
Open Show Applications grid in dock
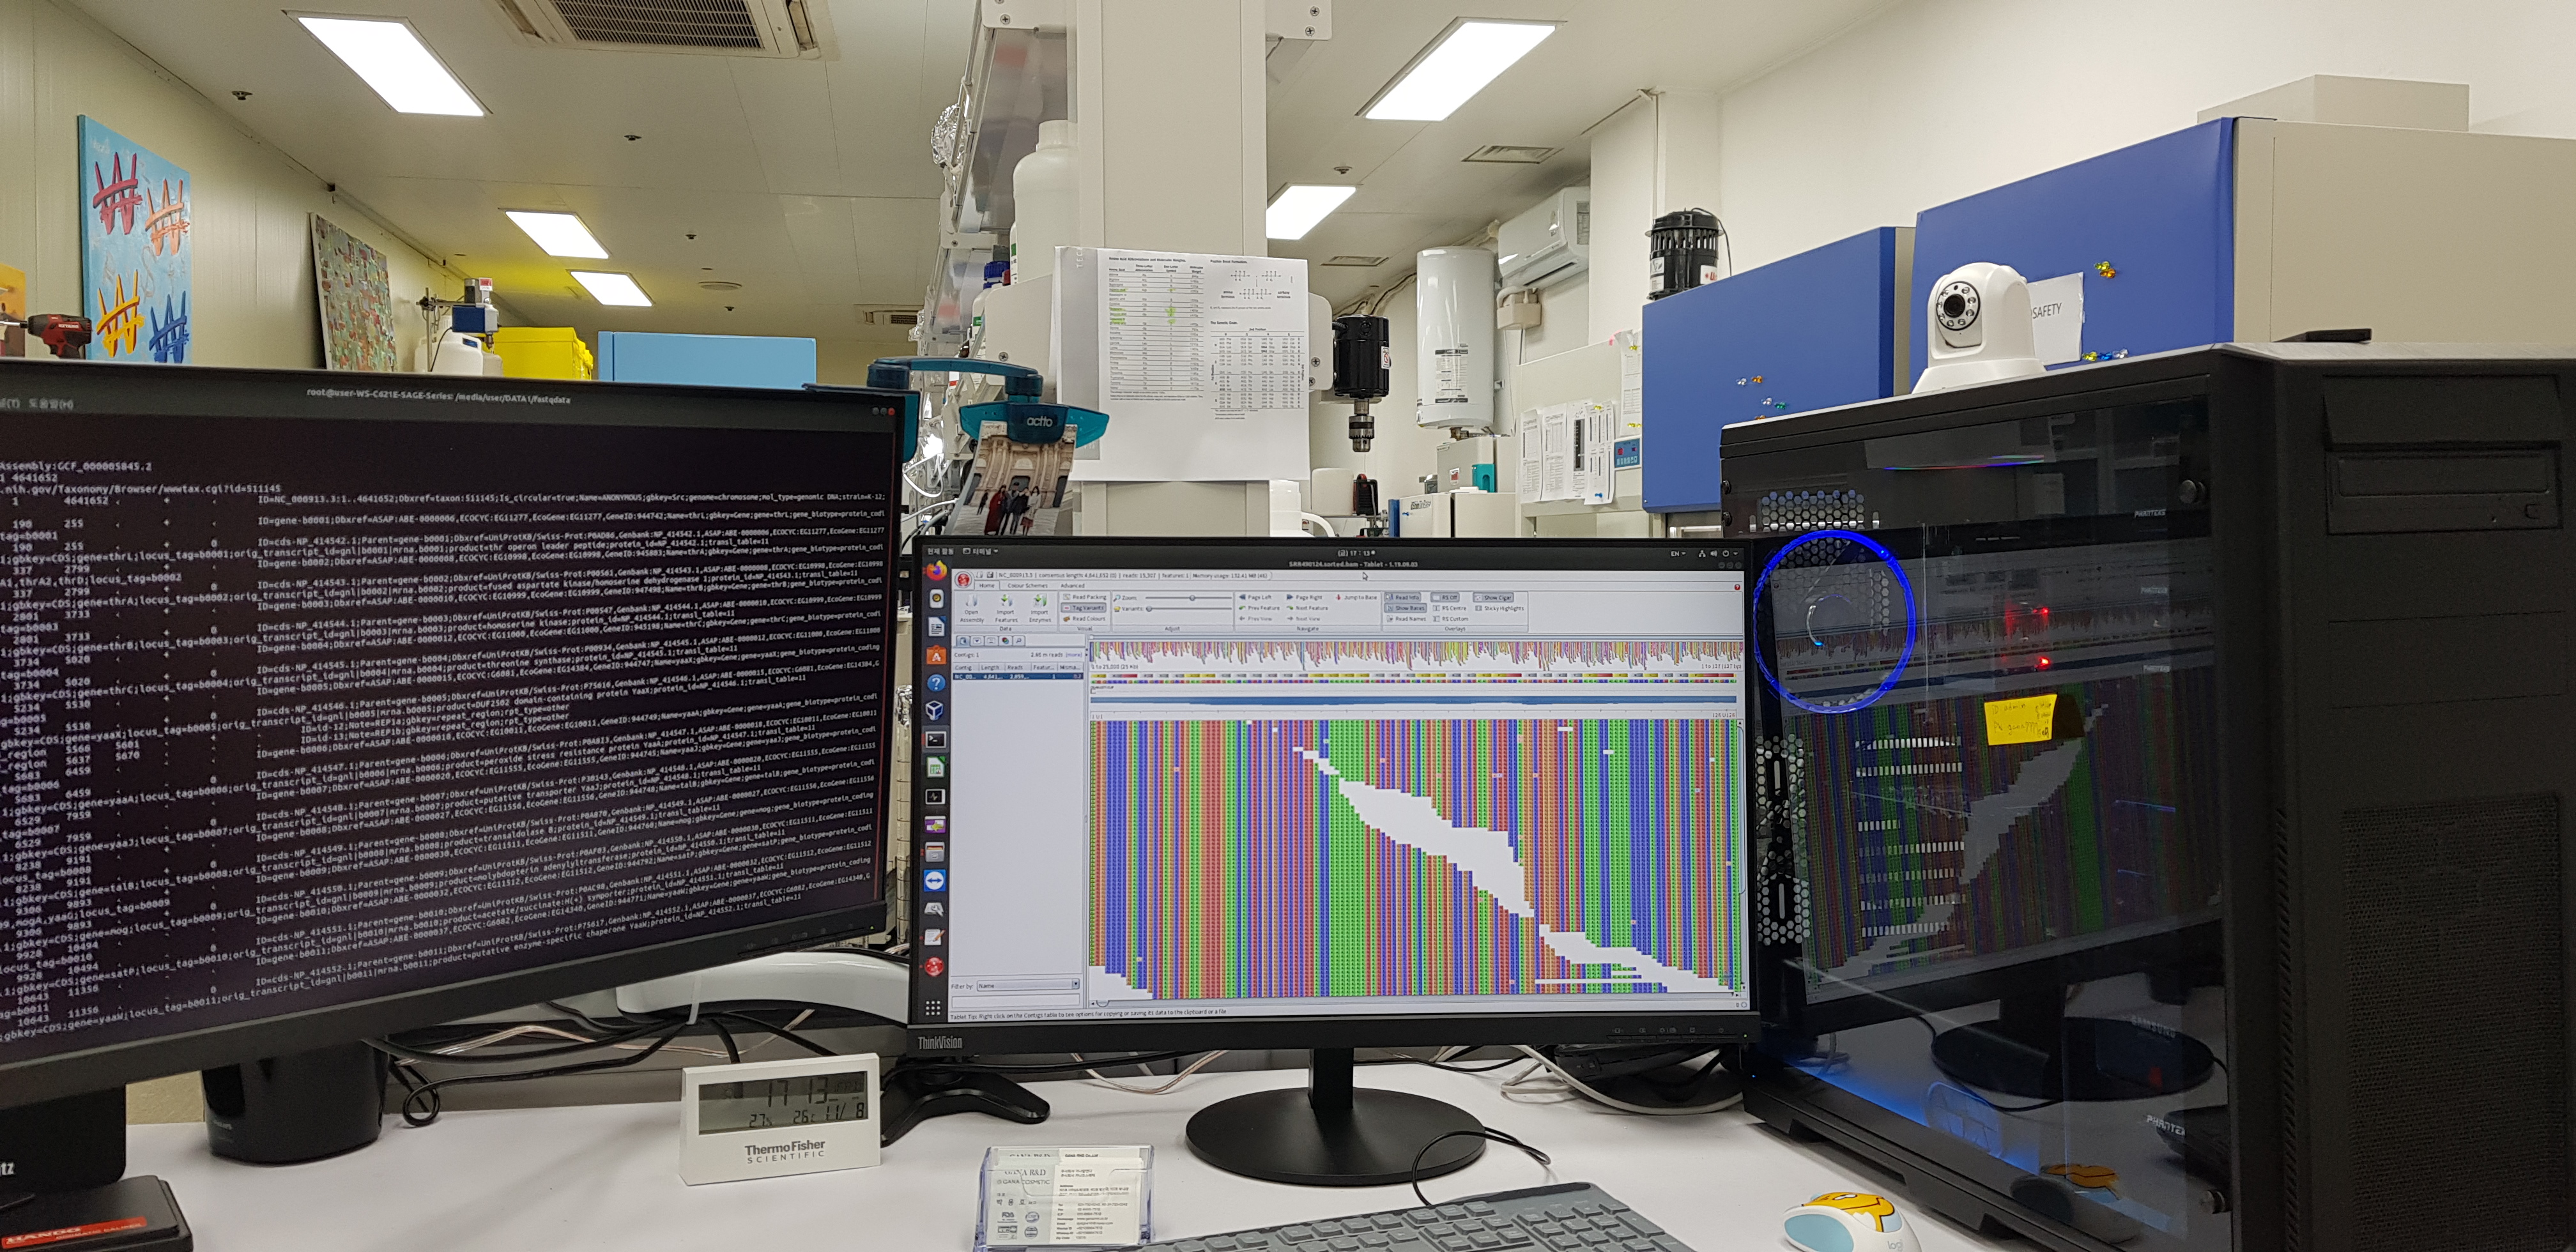(x=933, y=1009)
